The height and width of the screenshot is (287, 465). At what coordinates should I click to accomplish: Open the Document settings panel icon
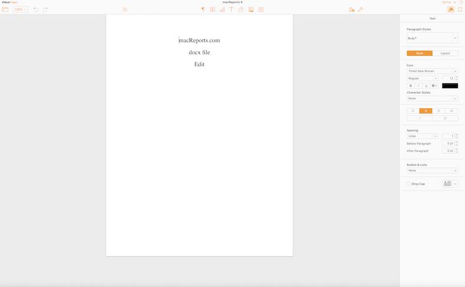(460, 9)
